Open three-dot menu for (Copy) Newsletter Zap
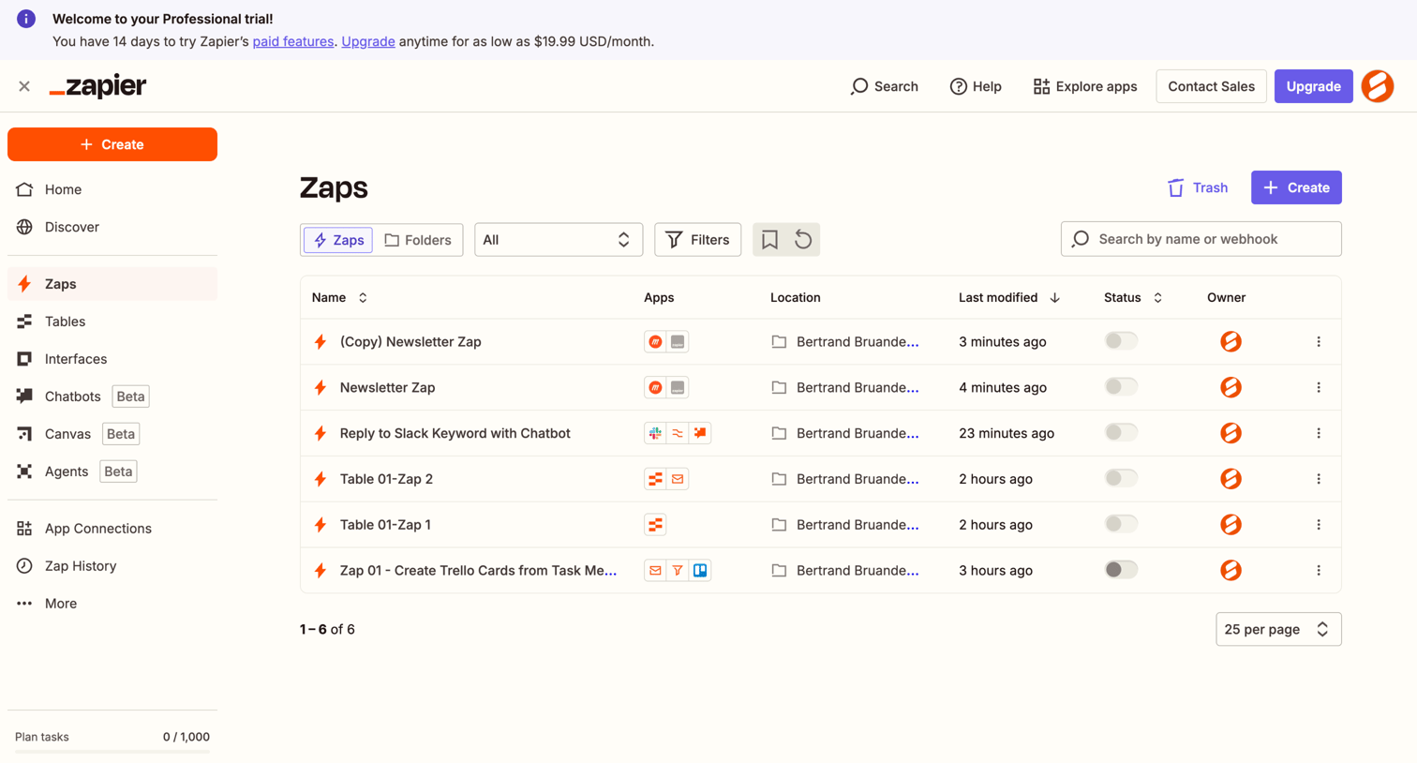 click(x=1319, y=342)
